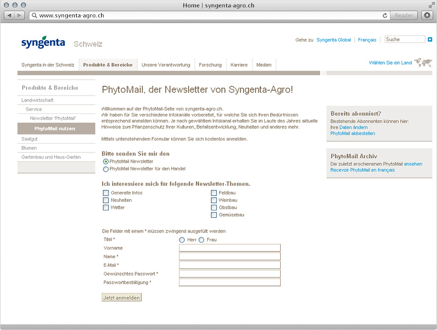Select the Herr title radio button
This screenshot has width=437, height=330.
coord(182,240)
